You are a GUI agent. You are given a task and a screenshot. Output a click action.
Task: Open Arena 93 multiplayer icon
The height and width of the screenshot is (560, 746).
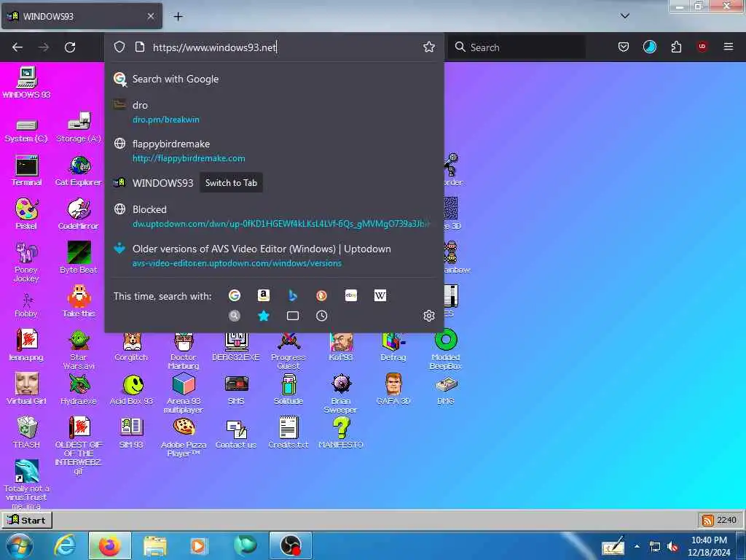point(184,393)
